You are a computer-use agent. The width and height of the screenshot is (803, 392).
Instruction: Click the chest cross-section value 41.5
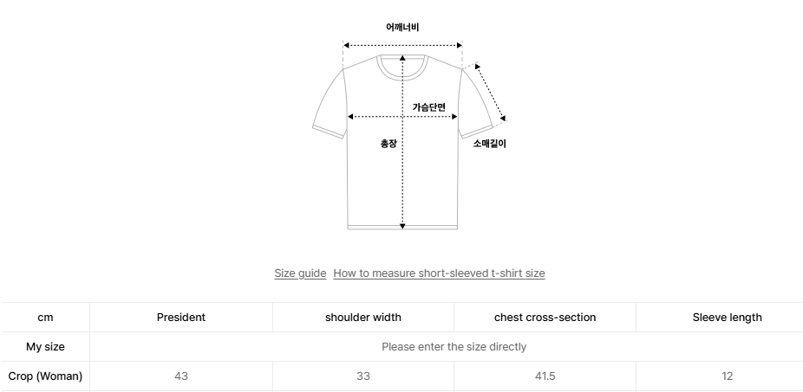click(x=545, y=376)
